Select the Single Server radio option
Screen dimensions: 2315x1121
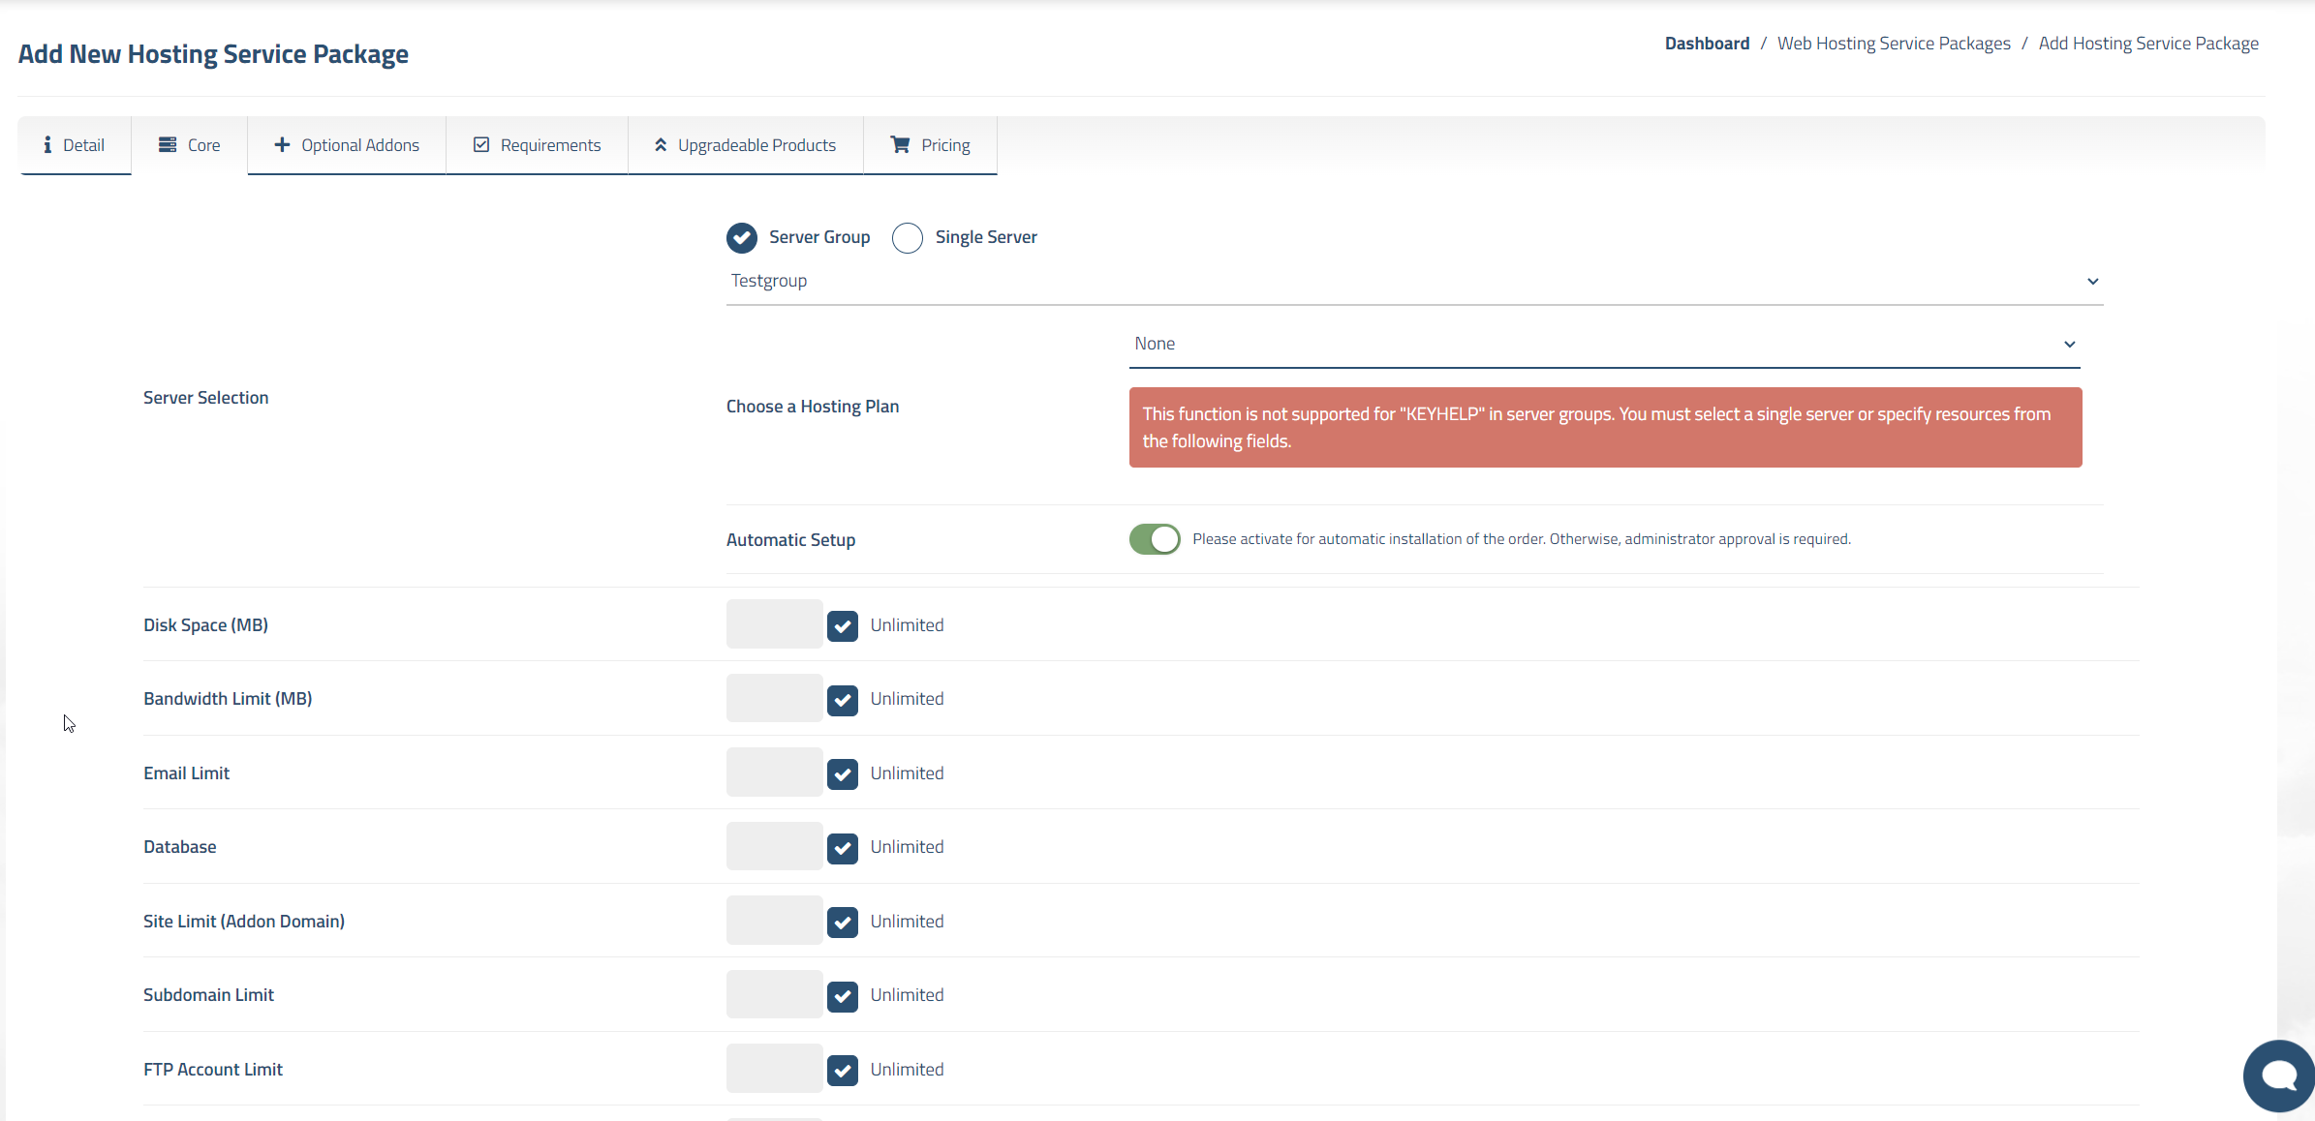[908, 238]
